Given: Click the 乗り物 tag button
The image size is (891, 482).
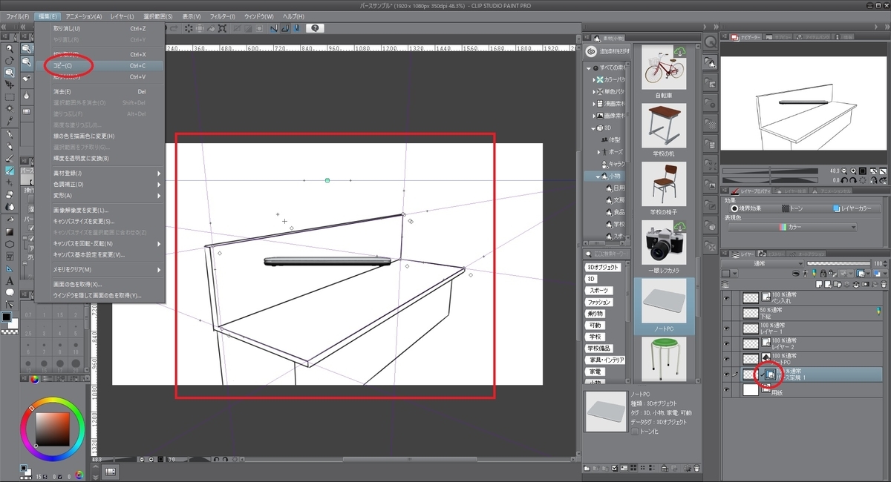Looking at the screenshot, I should 595,314.
